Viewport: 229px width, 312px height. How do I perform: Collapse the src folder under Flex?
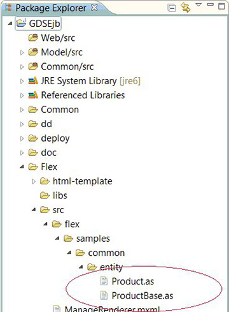pos(34,210)
